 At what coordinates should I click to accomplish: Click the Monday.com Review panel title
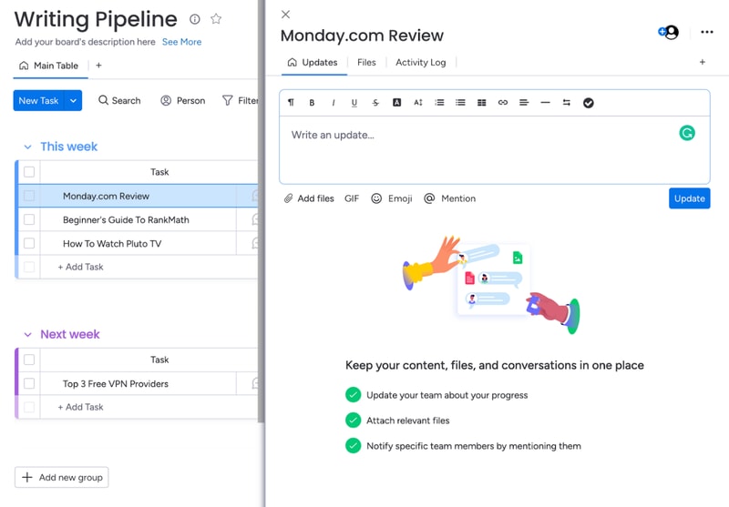click(x=362, y=35)
